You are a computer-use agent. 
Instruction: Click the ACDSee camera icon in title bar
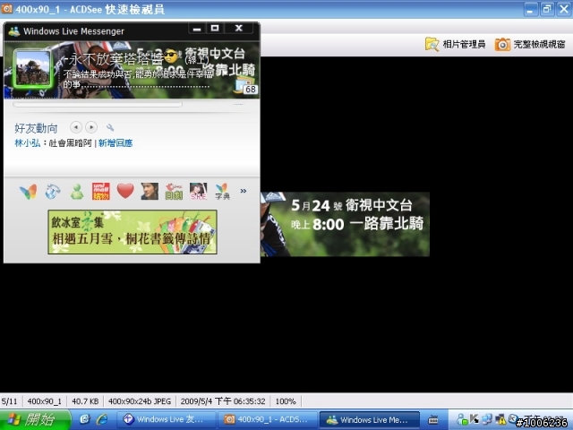tap(6, 9)
